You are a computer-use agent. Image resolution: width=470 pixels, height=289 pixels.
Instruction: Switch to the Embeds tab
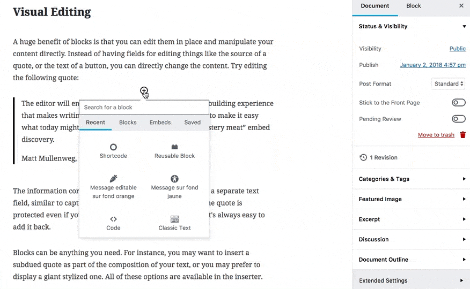click(x=160, y=123)
